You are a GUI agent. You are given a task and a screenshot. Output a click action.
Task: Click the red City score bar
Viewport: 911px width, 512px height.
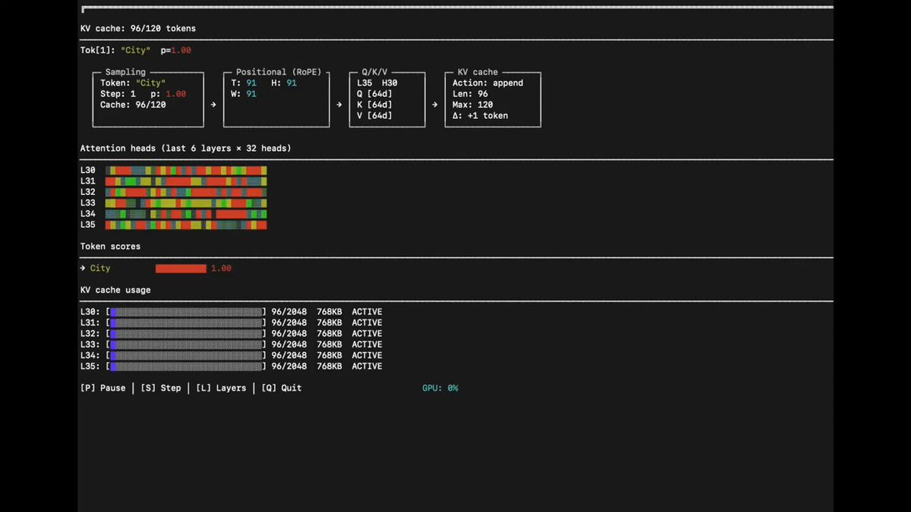coord(181,269)
